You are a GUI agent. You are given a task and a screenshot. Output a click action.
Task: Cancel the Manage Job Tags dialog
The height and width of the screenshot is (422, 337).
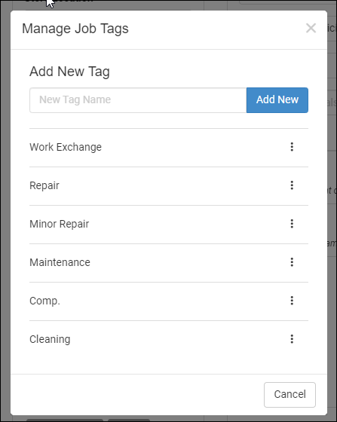click(290, 395)
